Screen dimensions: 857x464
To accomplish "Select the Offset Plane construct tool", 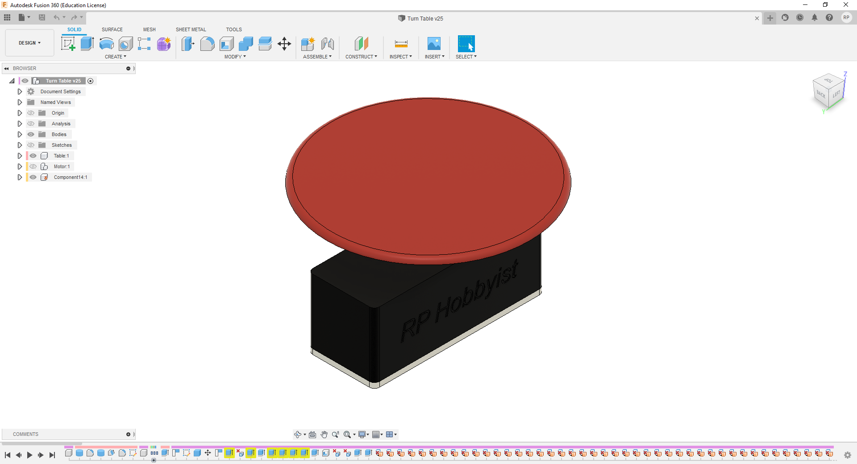I will pyautogui.click(x=362, y=44).
